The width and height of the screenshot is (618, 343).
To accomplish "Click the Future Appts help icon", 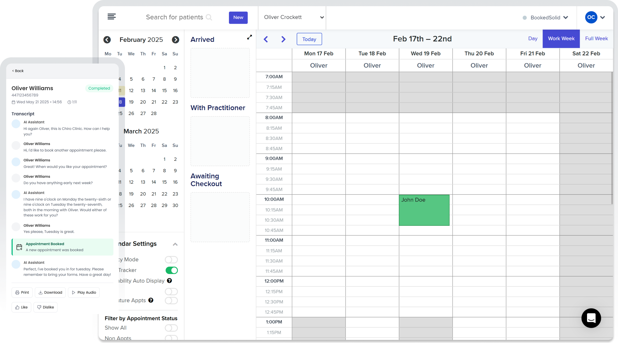I will [x=151, y=300].
